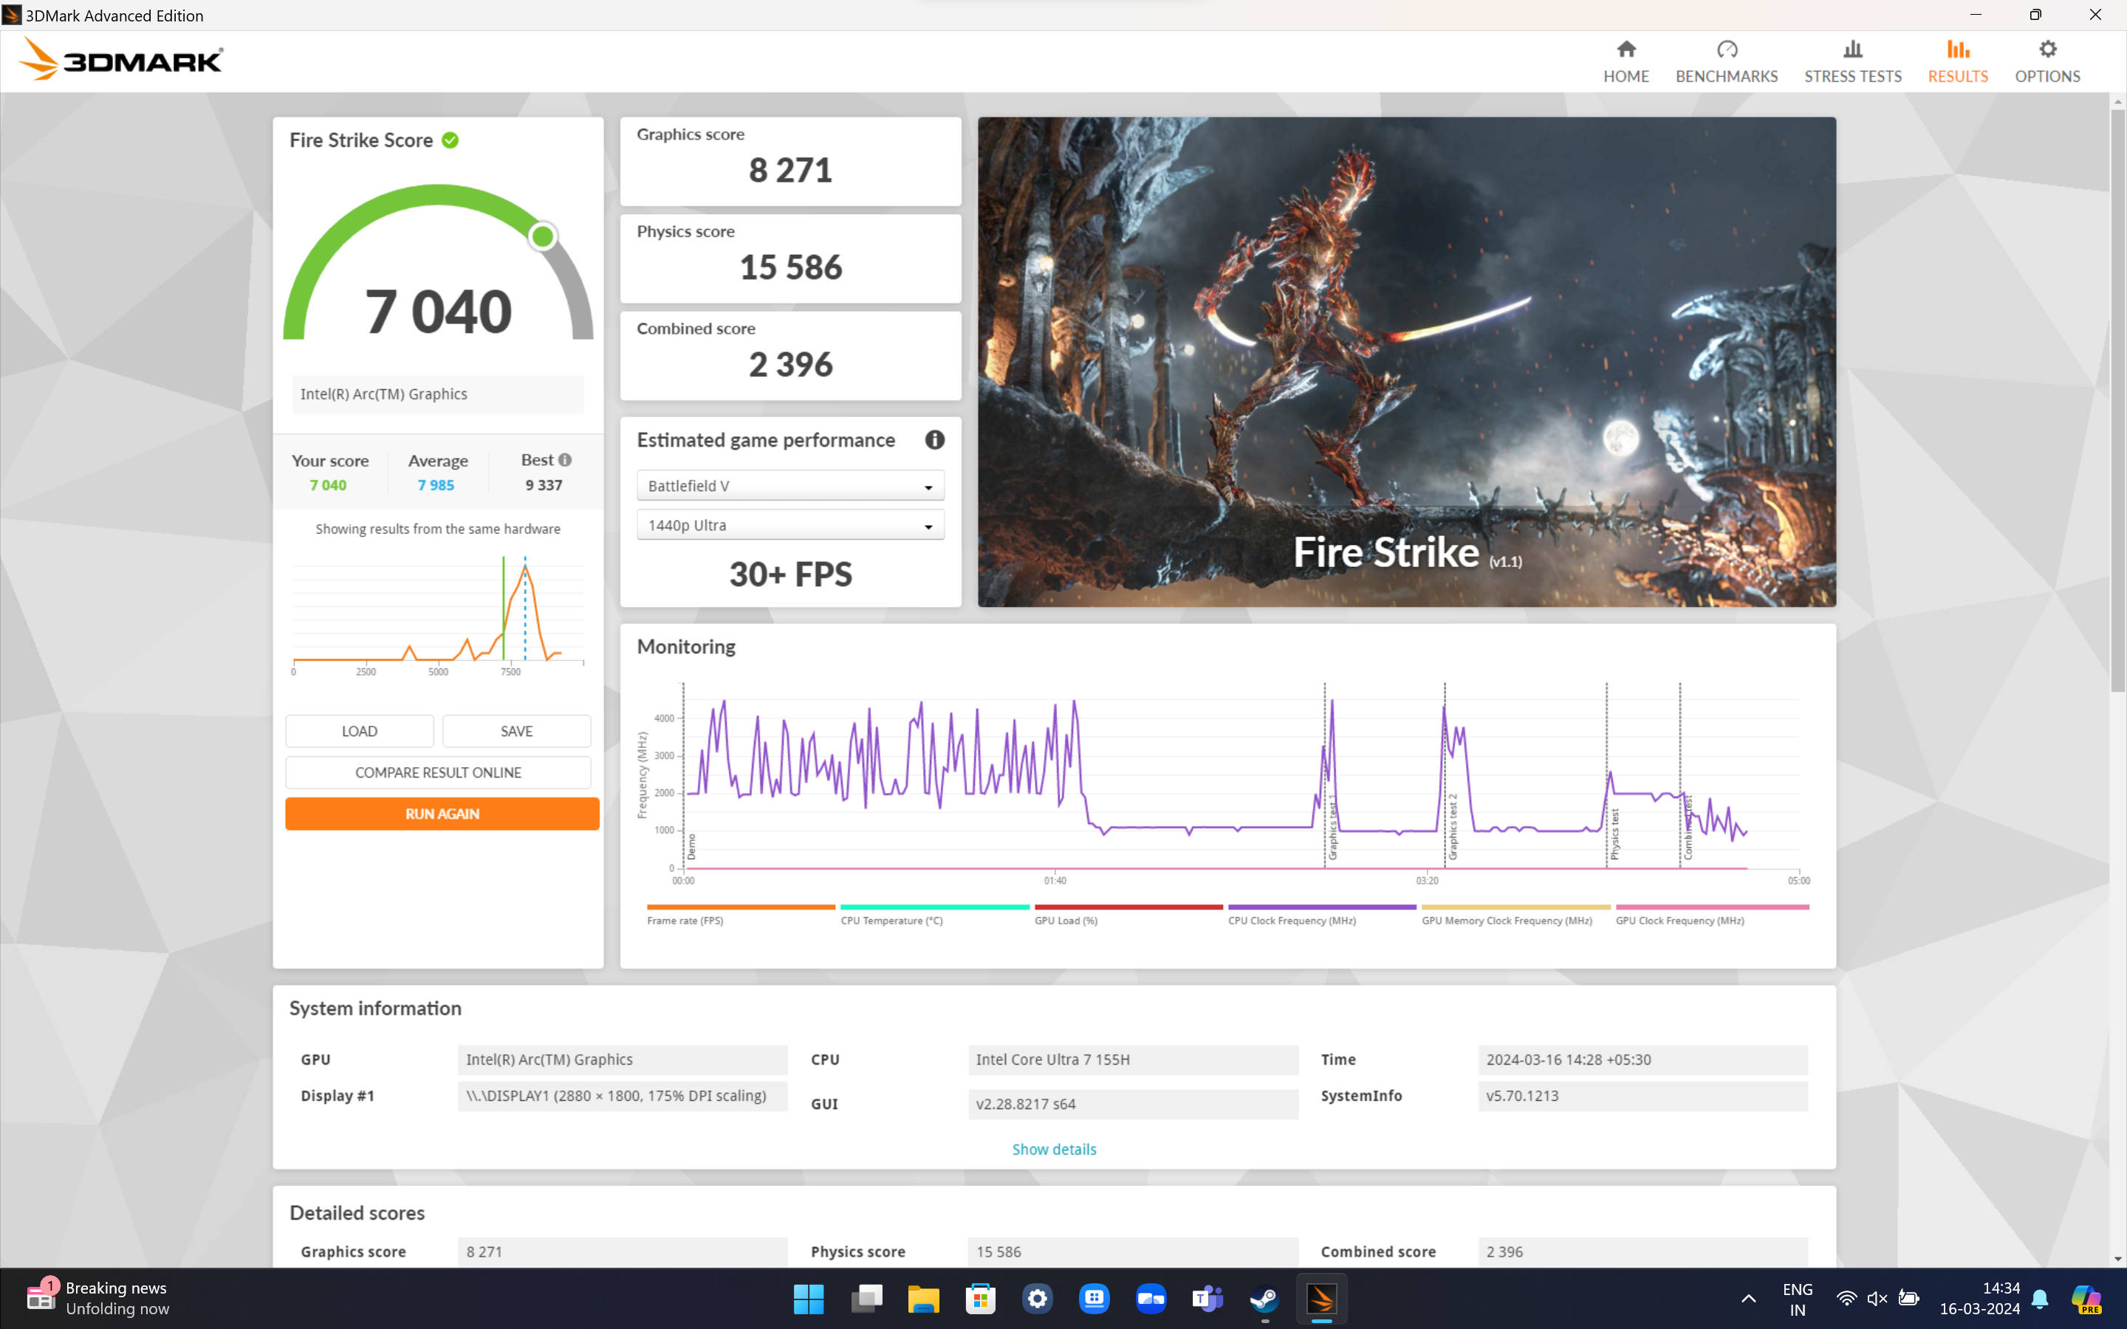
Task: Click the scrollbar down arrow
Action: click(x=2118, y=1259)
